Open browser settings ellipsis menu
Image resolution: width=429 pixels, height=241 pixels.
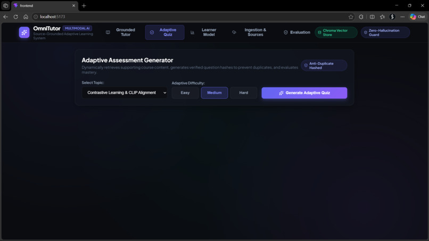(402, 16)
